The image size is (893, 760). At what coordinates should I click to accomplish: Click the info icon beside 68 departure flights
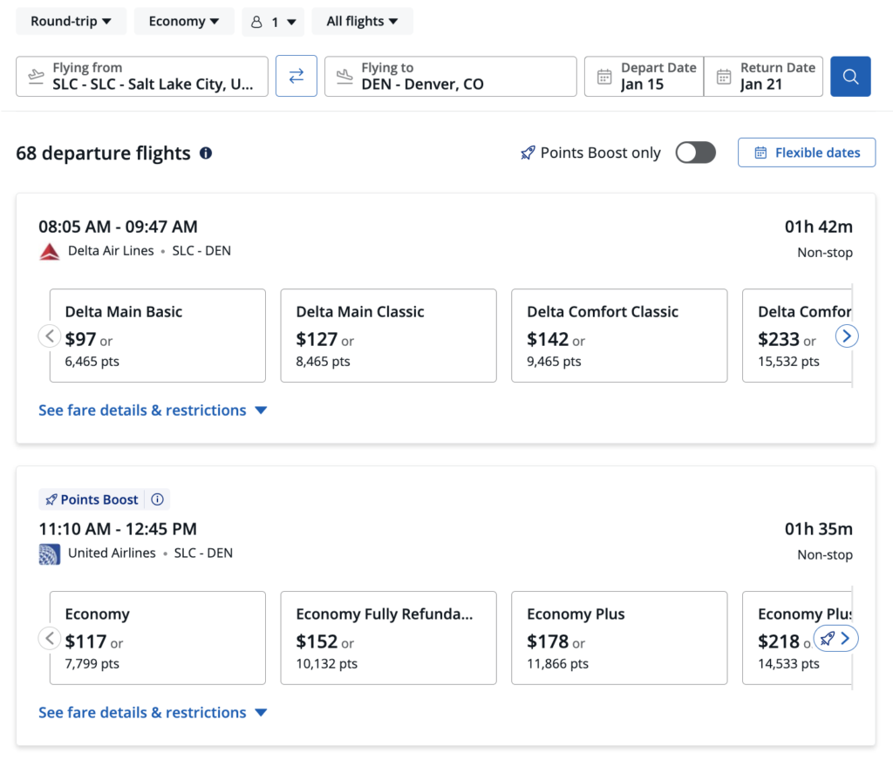204,153
